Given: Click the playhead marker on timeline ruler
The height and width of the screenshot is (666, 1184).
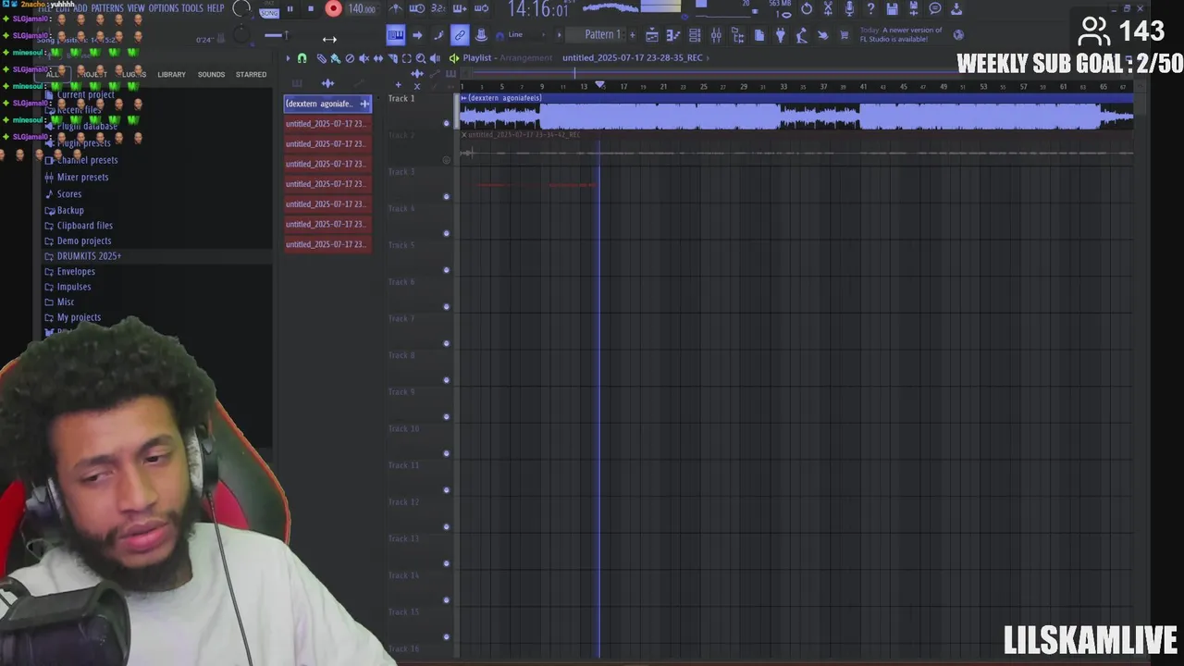Looking at the screenshot, I should [x=599, y=86].
